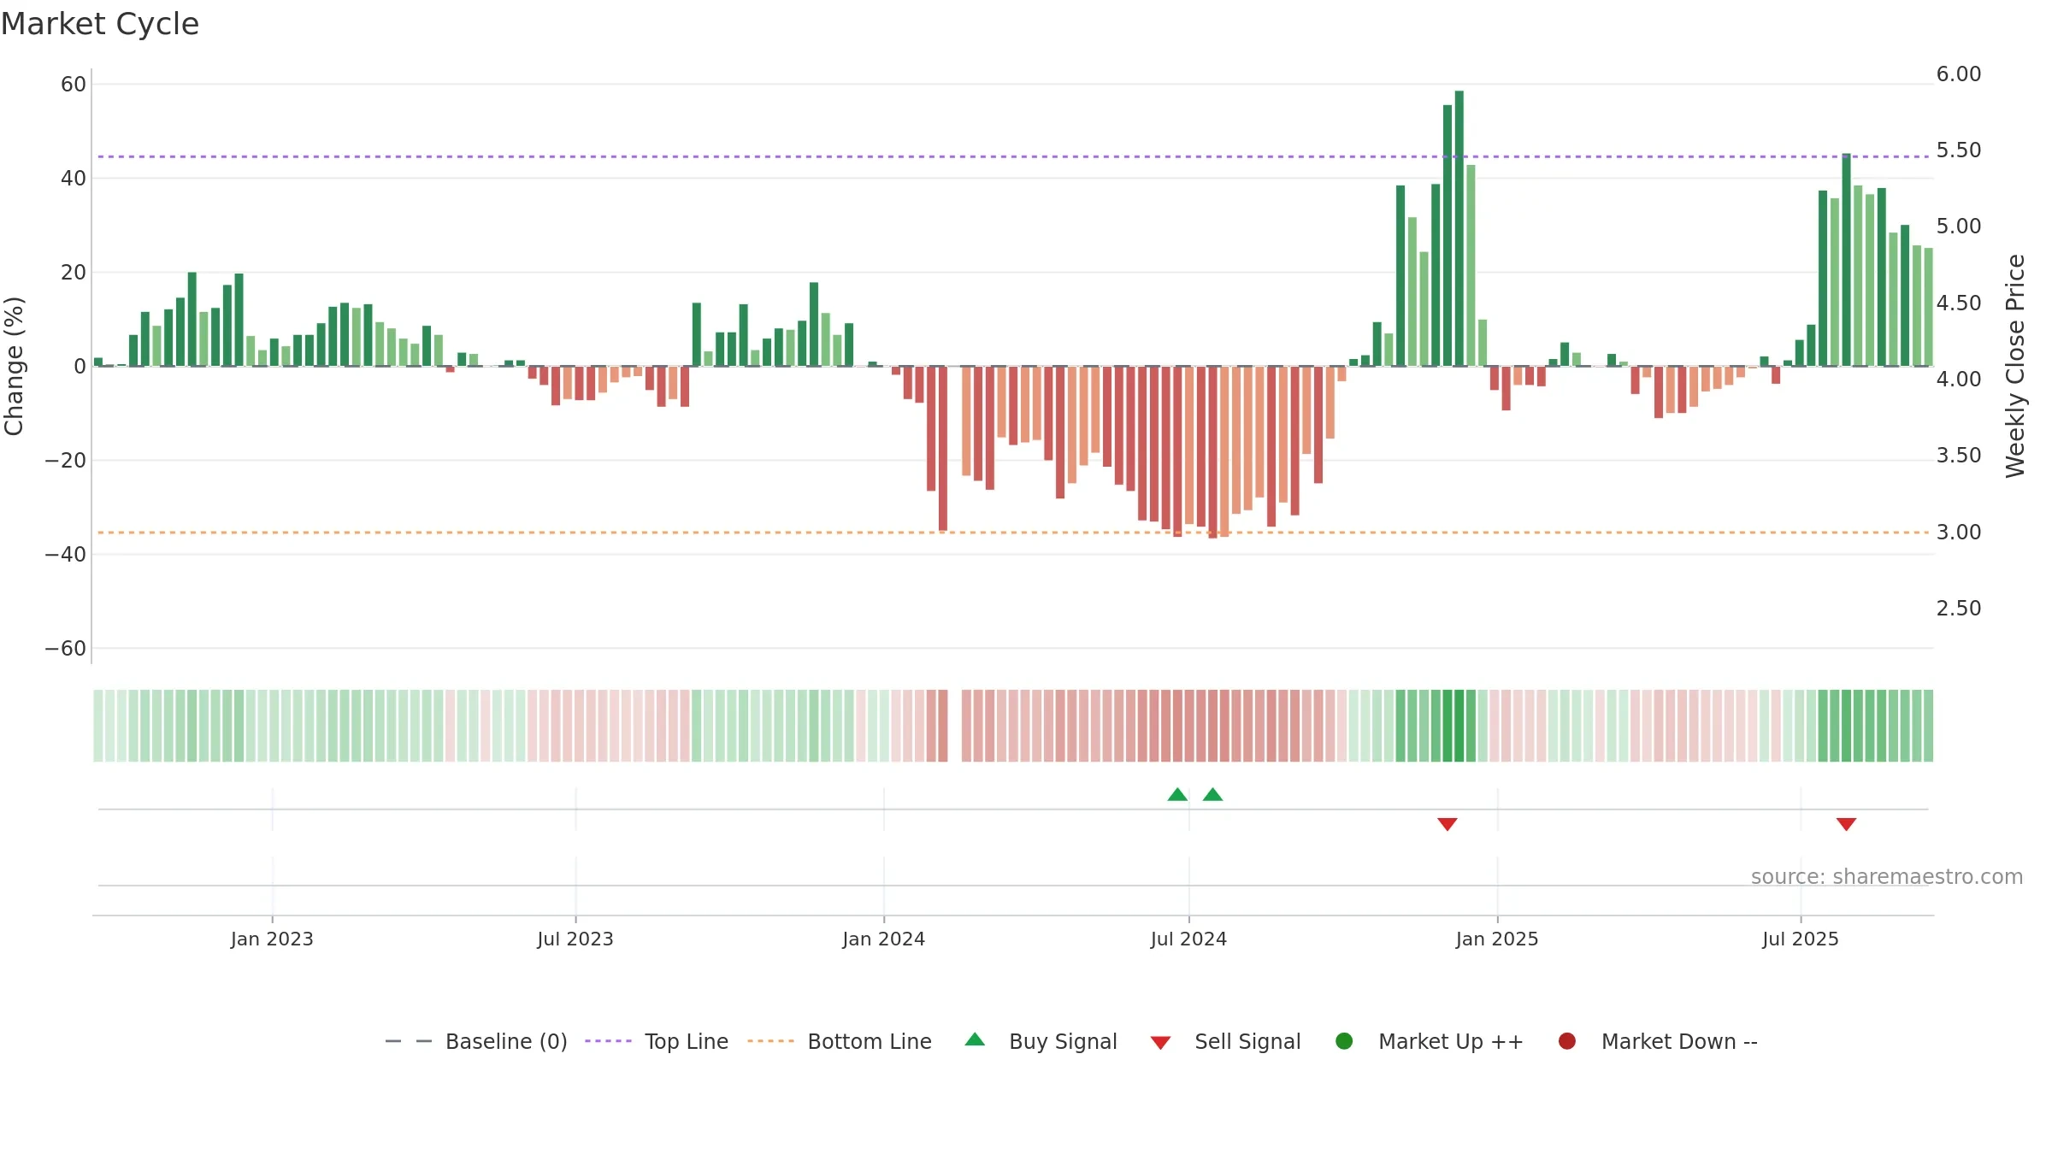Click the second buy signal triangle after Jul 2024
The image size is (2052, 1154).
click(x=1212, y=795)
